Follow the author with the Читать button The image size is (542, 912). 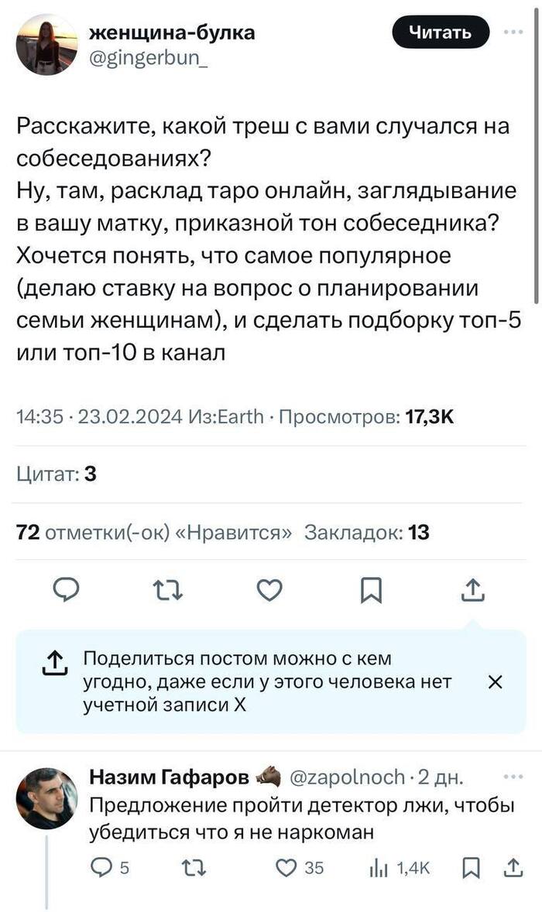[441, 32]
